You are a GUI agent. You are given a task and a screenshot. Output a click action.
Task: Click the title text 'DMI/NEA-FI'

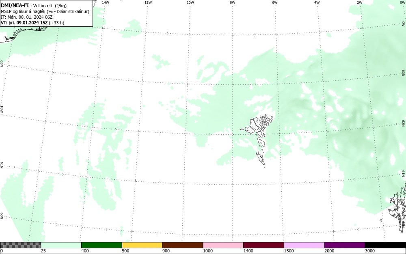click(x=15, y=5)
